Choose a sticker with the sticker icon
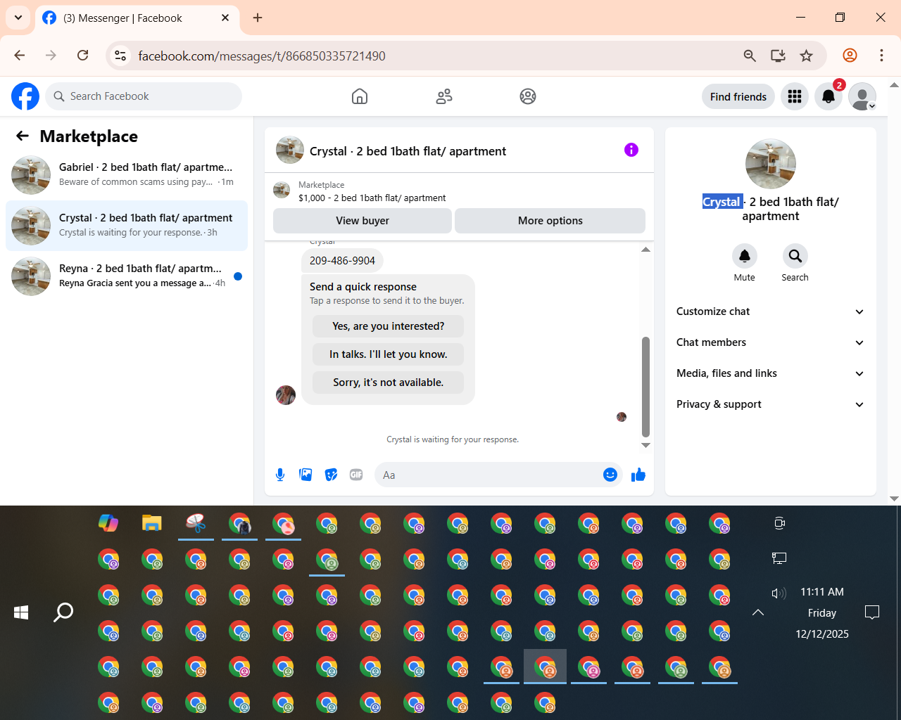The width and height of the screenshot is (901, 720). pos(331,475)
